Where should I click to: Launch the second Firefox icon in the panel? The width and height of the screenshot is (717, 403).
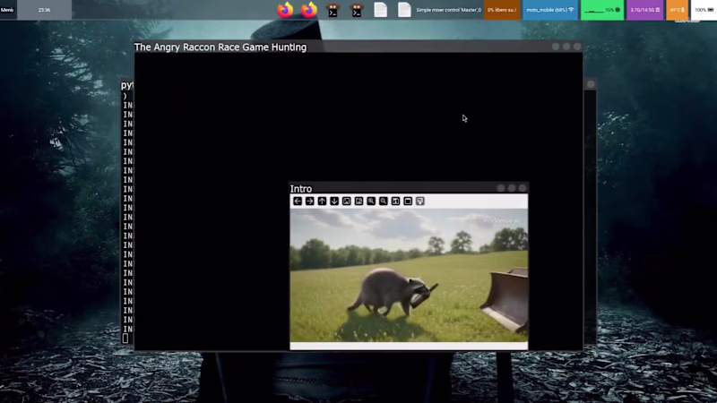(x=309, y=10)
